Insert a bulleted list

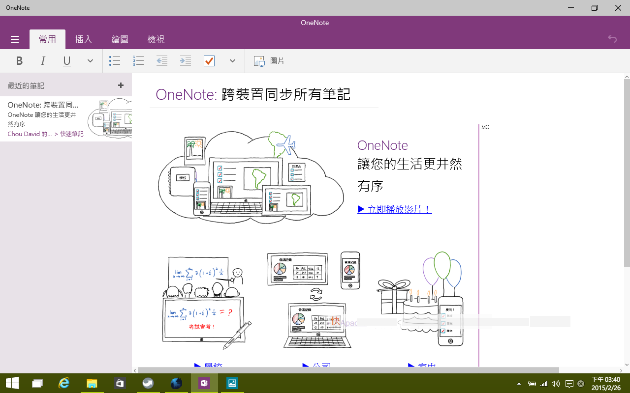coord(115,61)
